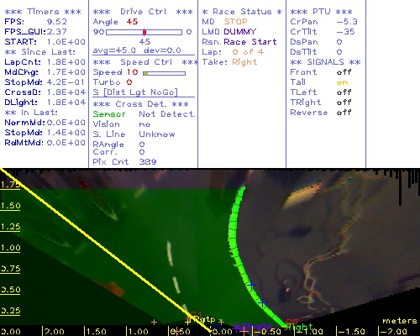Click the NormMd timer value
The width and height of the screenshot is (420, 336).
click(66, 123)
